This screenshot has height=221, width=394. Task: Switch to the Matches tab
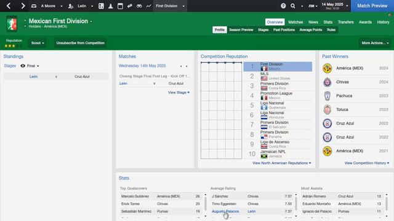[x=295, y=22]
